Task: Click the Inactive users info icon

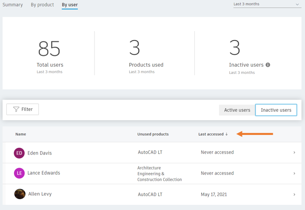Action: (x=268, y=65)
